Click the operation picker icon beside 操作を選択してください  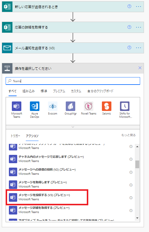point(7,68)
